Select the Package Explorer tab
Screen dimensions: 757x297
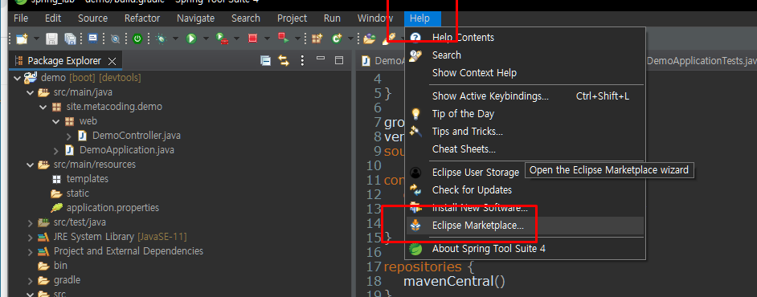(x=65, y=61)
